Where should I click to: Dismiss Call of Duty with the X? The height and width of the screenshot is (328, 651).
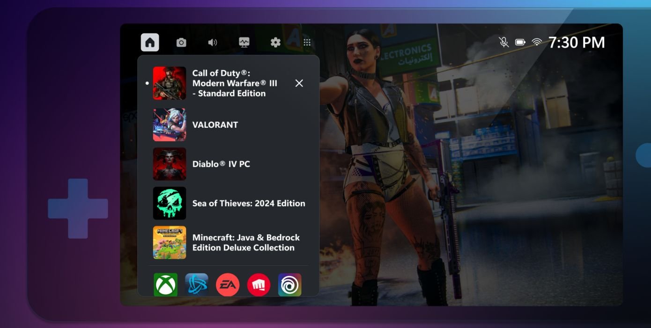299,83
